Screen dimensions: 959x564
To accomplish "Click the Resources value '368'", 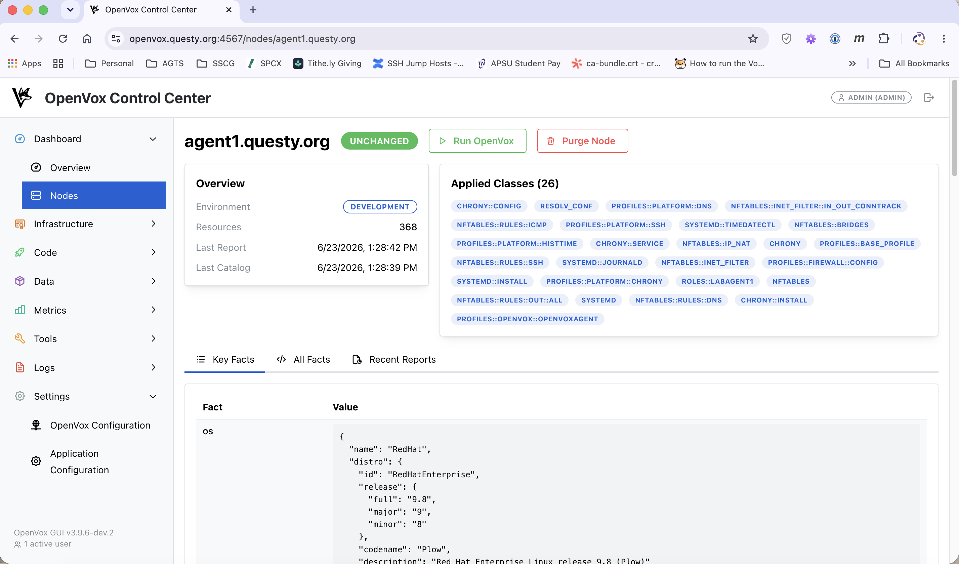I will 408,227.
